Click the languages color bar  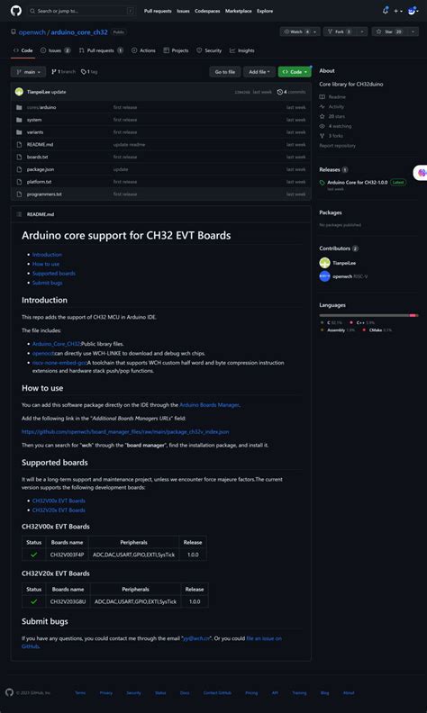pyautogui.click(x=368, y=315)
